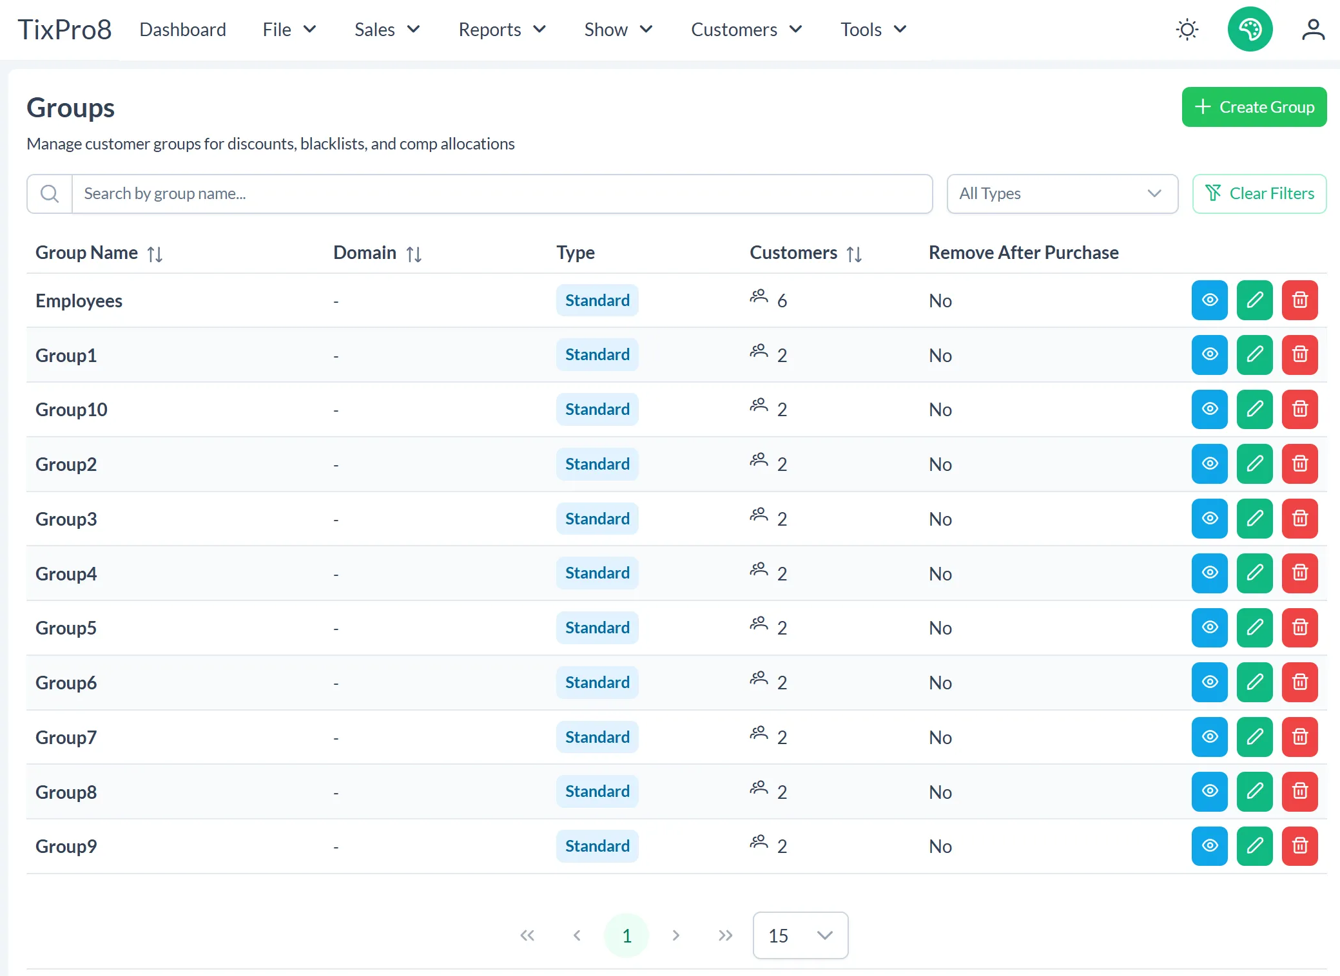Toggle the light/dark theme sun icon
Screen dimensions: 1340x976
[x=1187, y=30]
